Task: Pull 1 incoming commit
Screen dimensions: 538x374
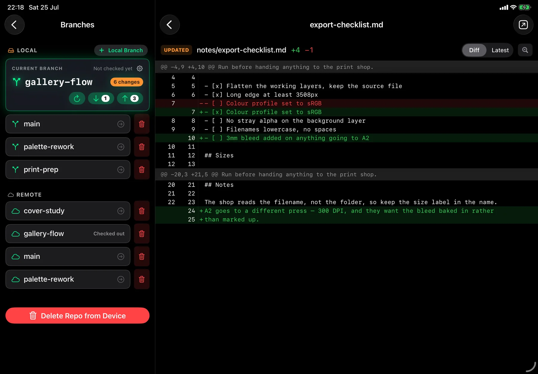Action: pyautogui.click(x=101, y=98)
